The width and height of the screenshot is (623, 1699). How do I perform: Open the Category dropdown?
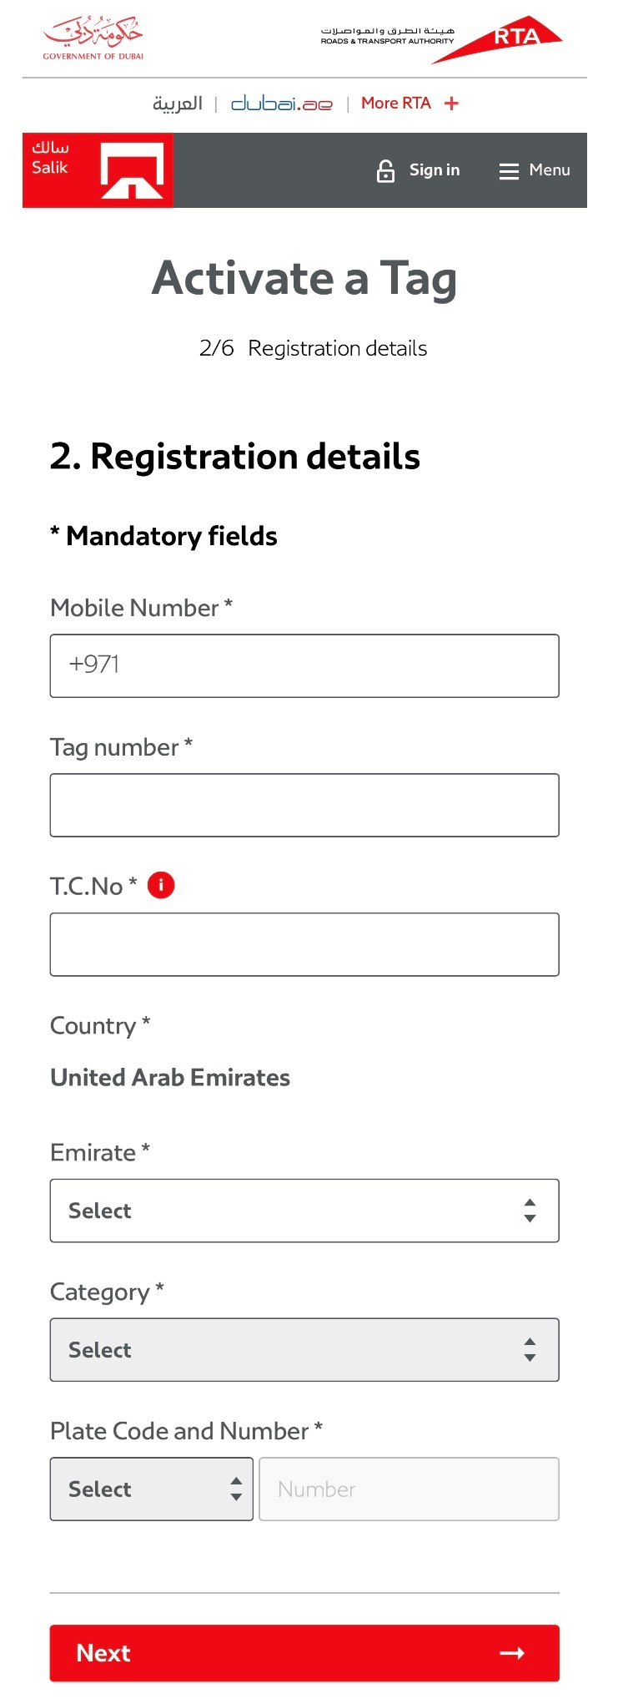click(304, 1350)
